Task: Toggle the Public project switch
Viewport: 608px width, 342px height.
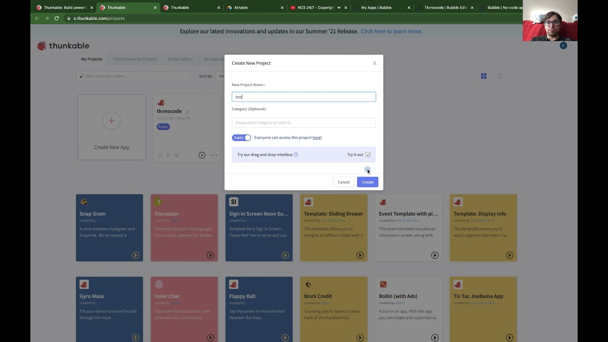Action: tap(241, 138)
